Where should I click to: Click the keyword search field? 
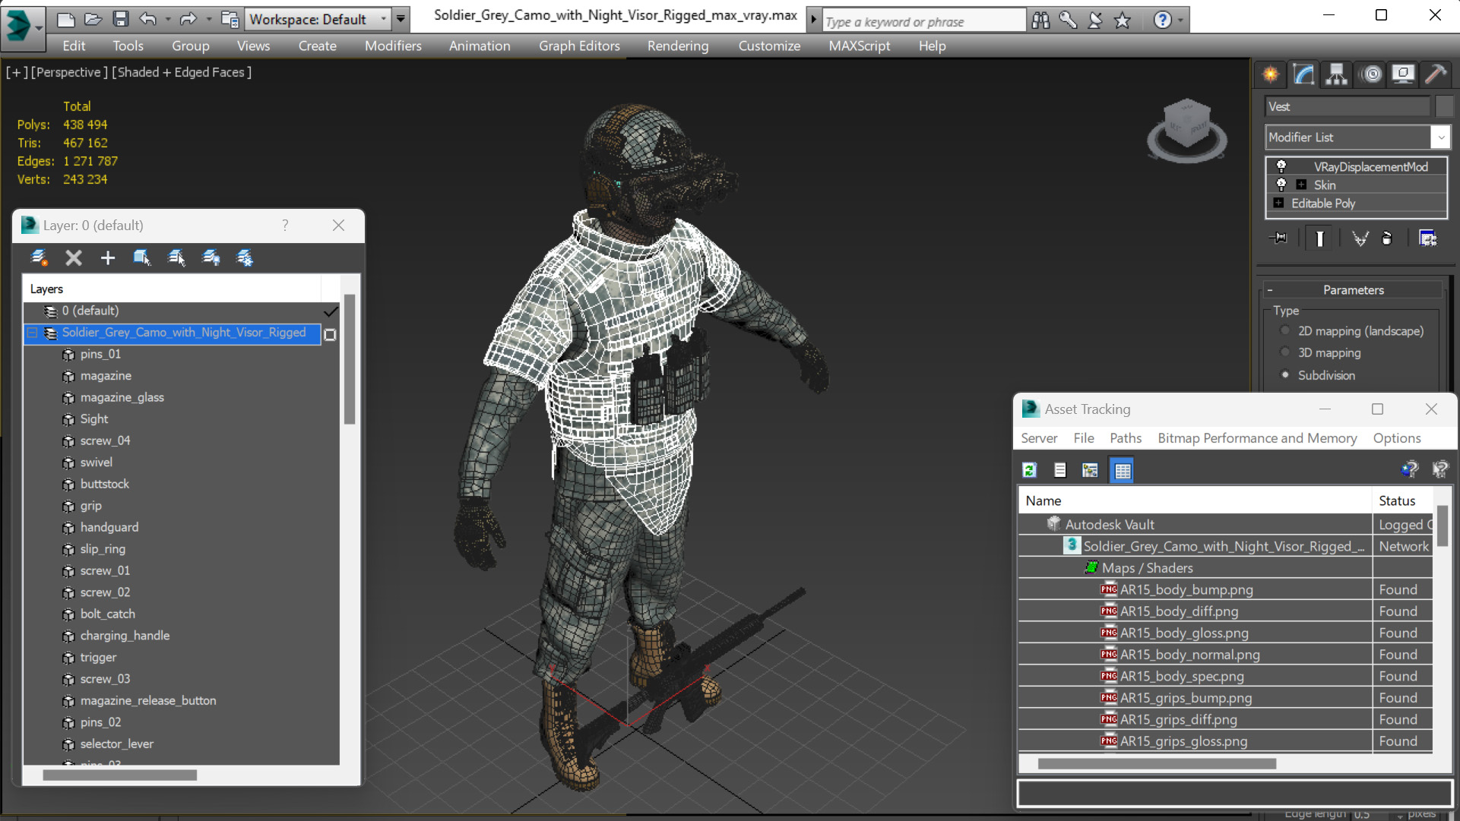coord(923,21)
